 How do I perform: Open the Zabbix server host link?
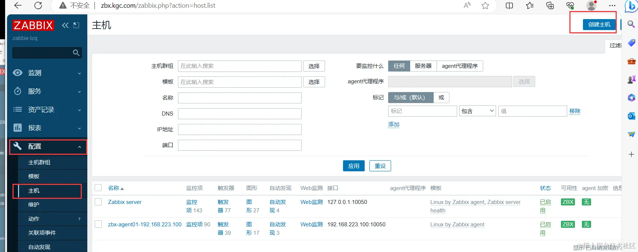pyautogui.click(x=124, y=202)
